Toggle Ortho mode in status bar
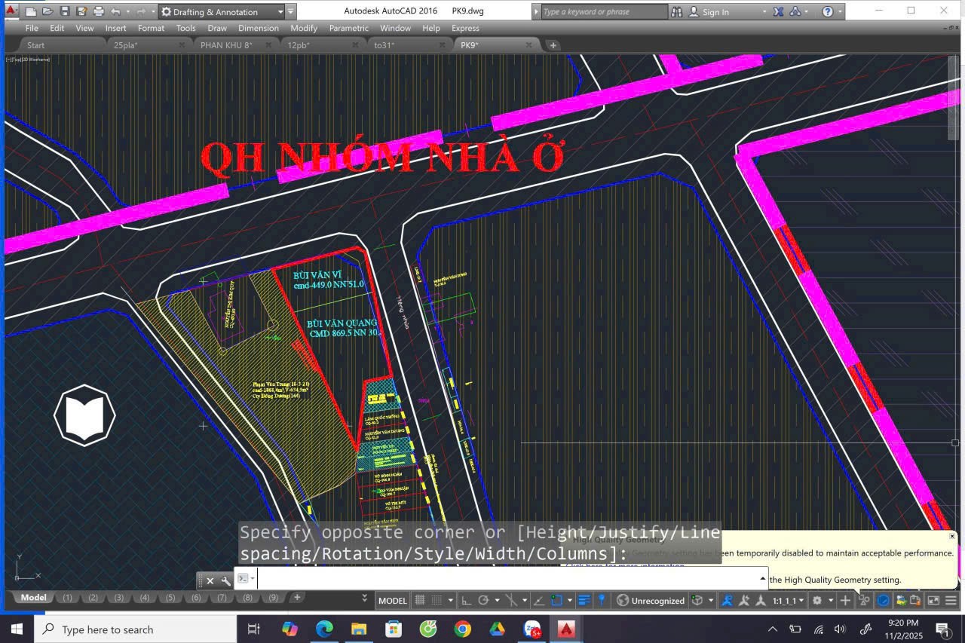 pos(466,601)
